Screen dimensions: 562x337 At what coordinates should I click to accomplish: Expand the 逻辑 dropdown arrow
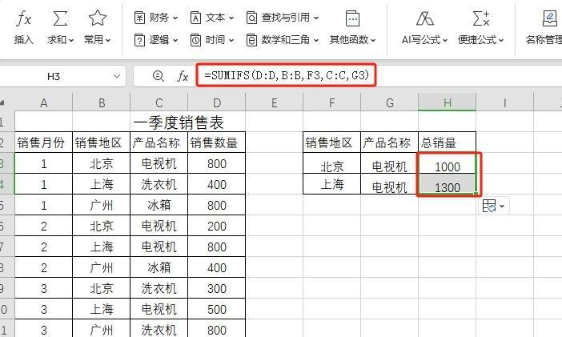175,40
